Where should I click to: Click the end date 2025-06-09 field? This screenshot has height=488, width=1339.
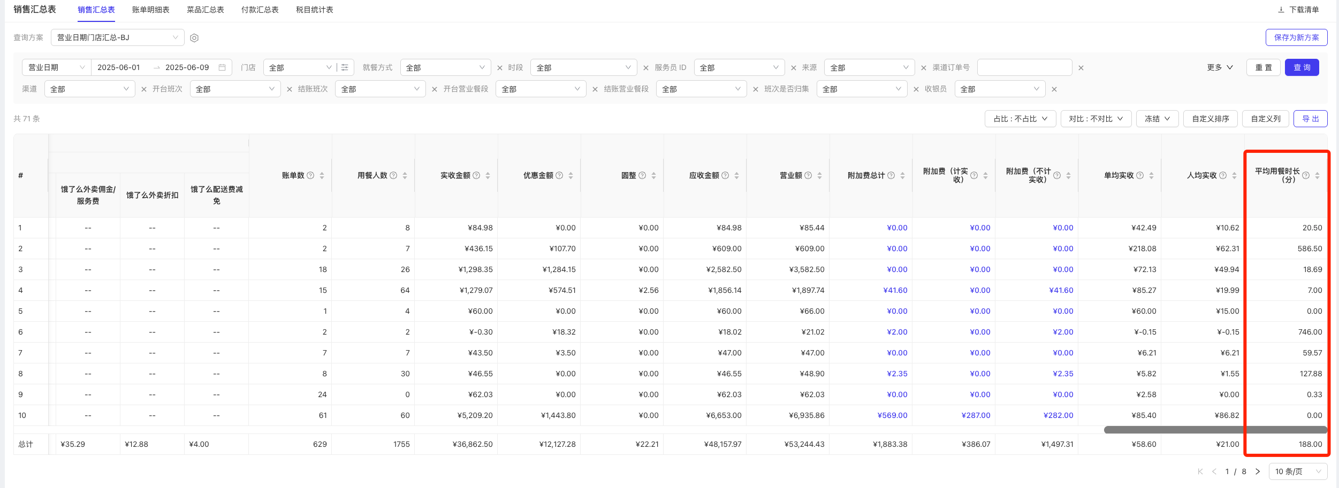[187, 67]
